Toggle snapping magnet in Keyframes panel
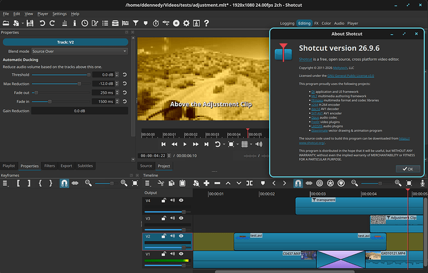 [x=64, y=183]
